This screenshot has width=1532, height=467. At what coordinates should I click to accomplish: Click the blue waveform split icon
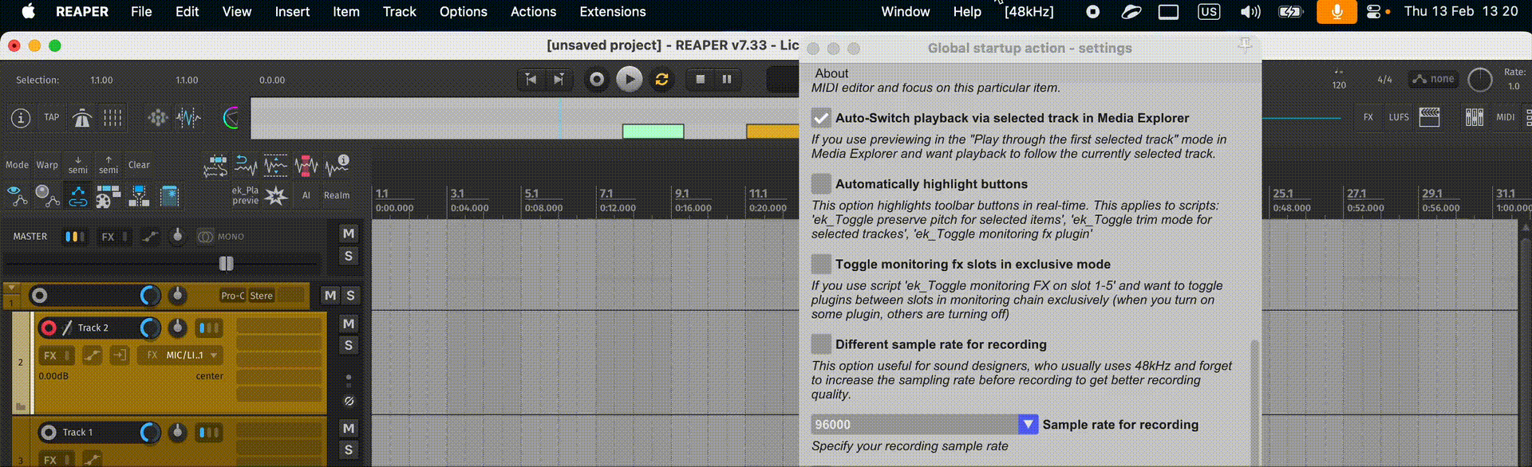point(189,118)
